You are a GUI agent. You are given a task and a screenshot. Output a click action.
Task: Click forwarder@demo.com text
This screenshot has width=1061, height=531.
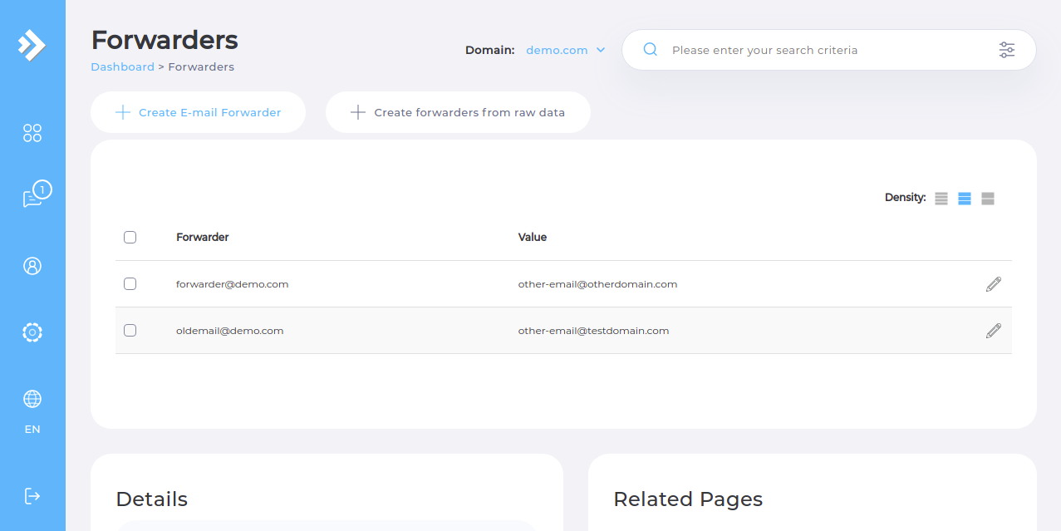click(x=233, y=284)
